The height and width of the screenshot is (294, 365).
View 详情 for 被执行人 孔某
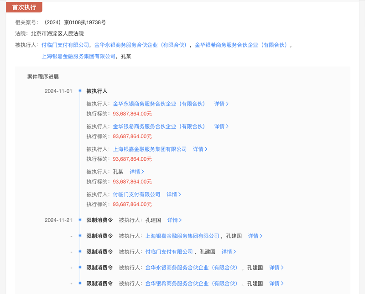136,172
